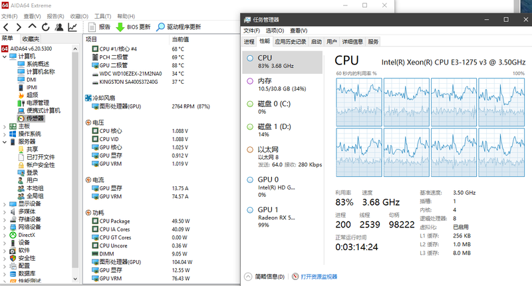
Task: Collapse the 计算机 tree node
Action: coord(5,56)
